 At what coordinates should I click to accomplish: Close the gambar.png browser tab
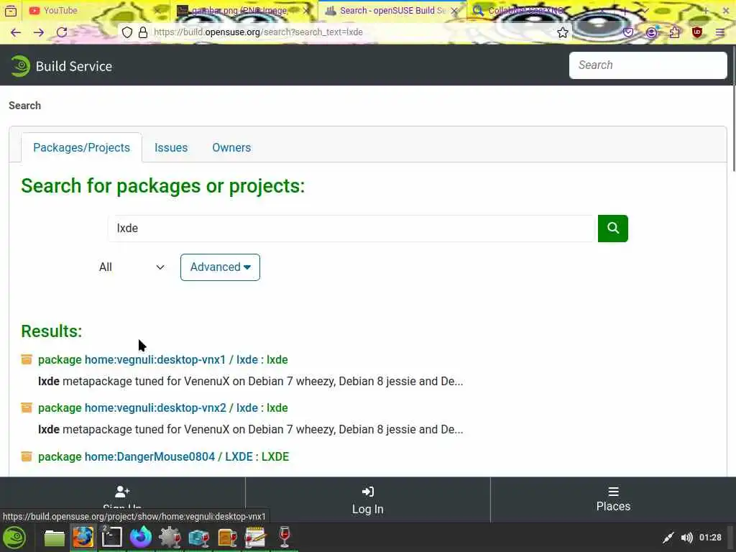coord(306,11)
